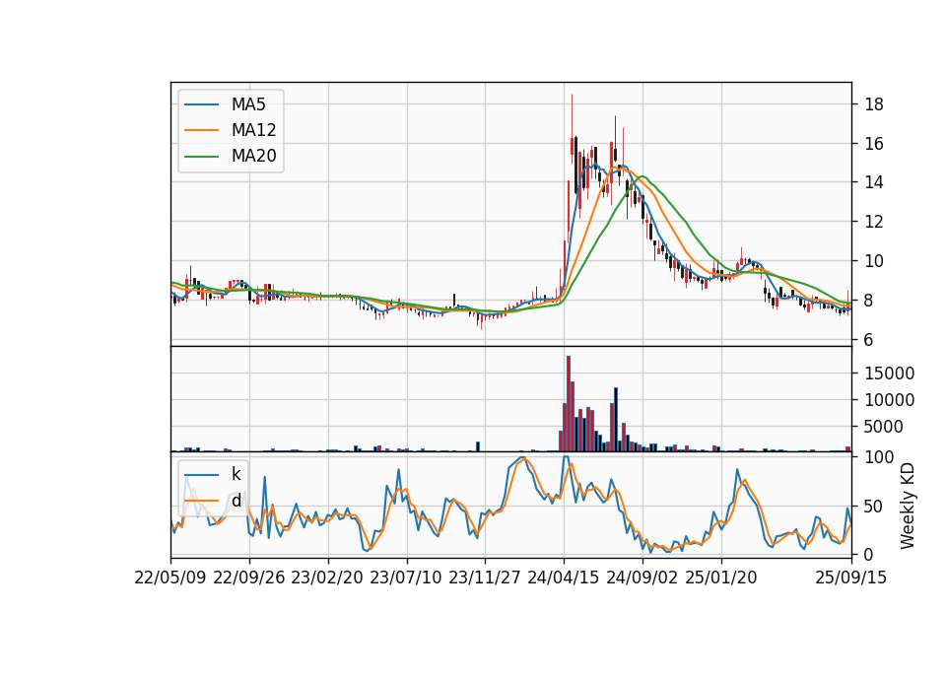This screenshot has height=680, width=946.
Task: Click the price axis label 12
Action: point(874,222)
